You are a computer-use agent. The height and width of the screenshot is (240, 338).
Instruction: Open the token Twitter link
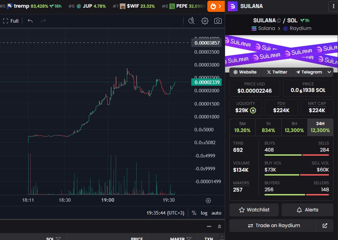277,72
